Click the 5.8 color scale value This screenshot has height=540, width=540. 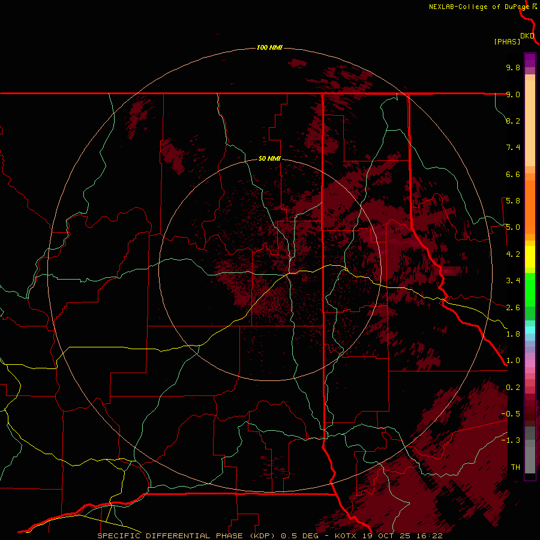click(x=513, y=201)
